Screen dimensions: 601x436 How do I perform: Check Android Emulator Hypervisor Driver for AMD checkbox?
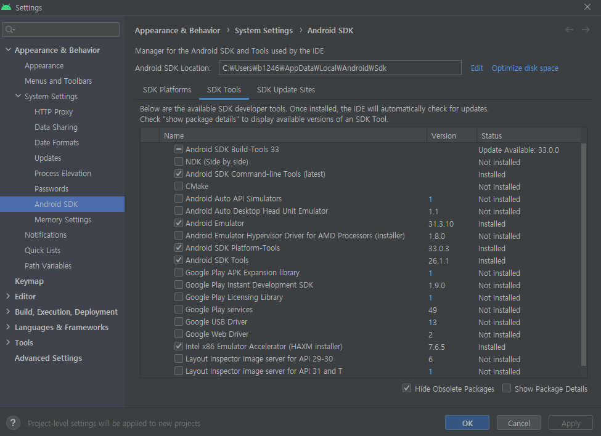point(179,235)
